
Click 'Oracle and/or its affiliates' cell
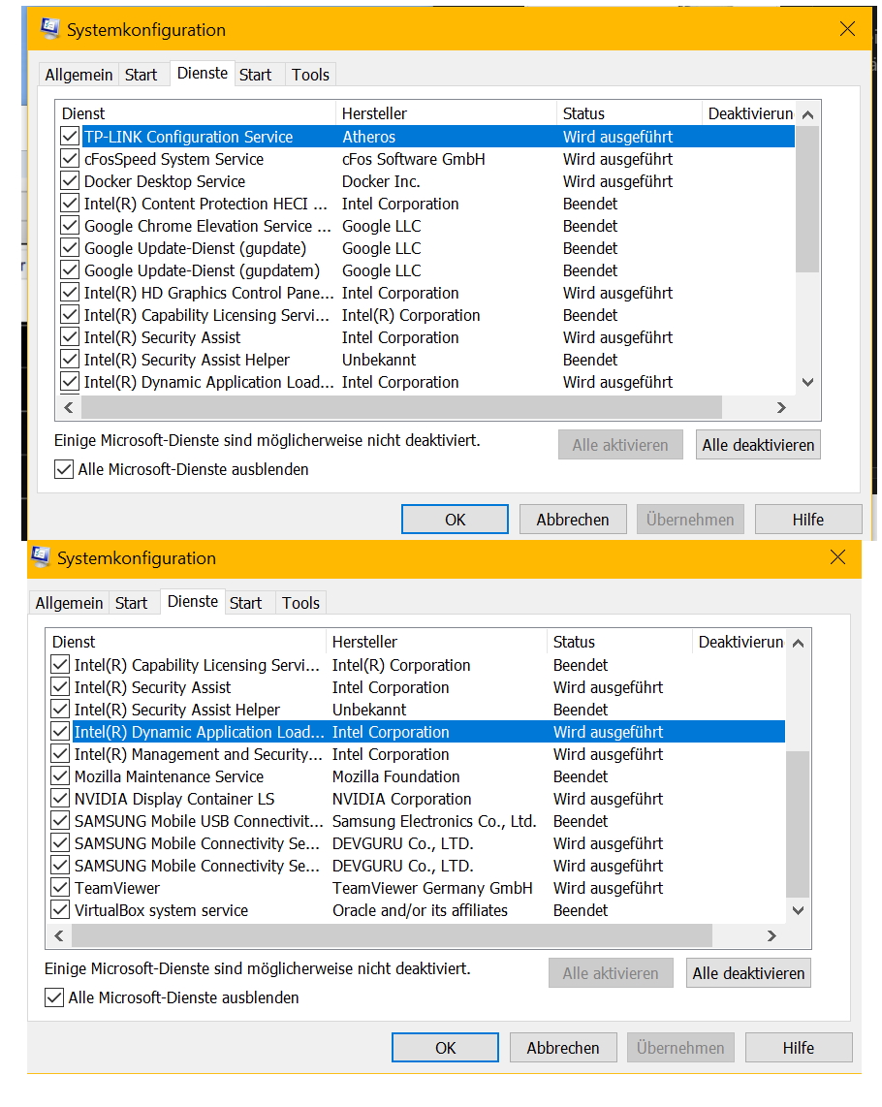pos(420,911)
